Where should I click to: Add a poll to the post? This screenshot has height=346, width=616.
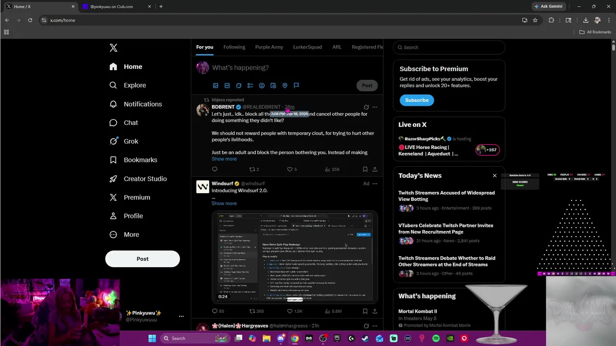click(250, 86)
